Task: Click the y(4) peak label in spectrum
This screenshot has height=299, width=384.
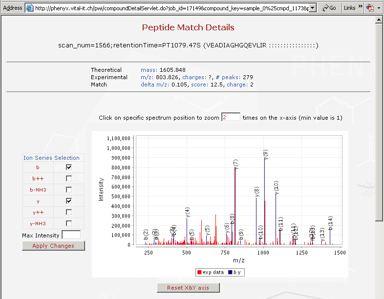Action: tap(187, 213)
